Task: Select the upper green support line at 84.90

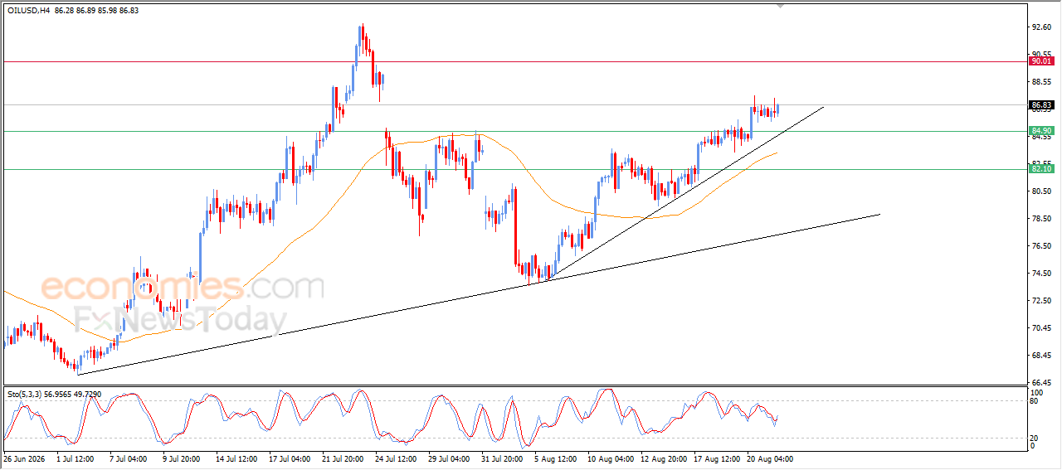Action: point(514,131)
